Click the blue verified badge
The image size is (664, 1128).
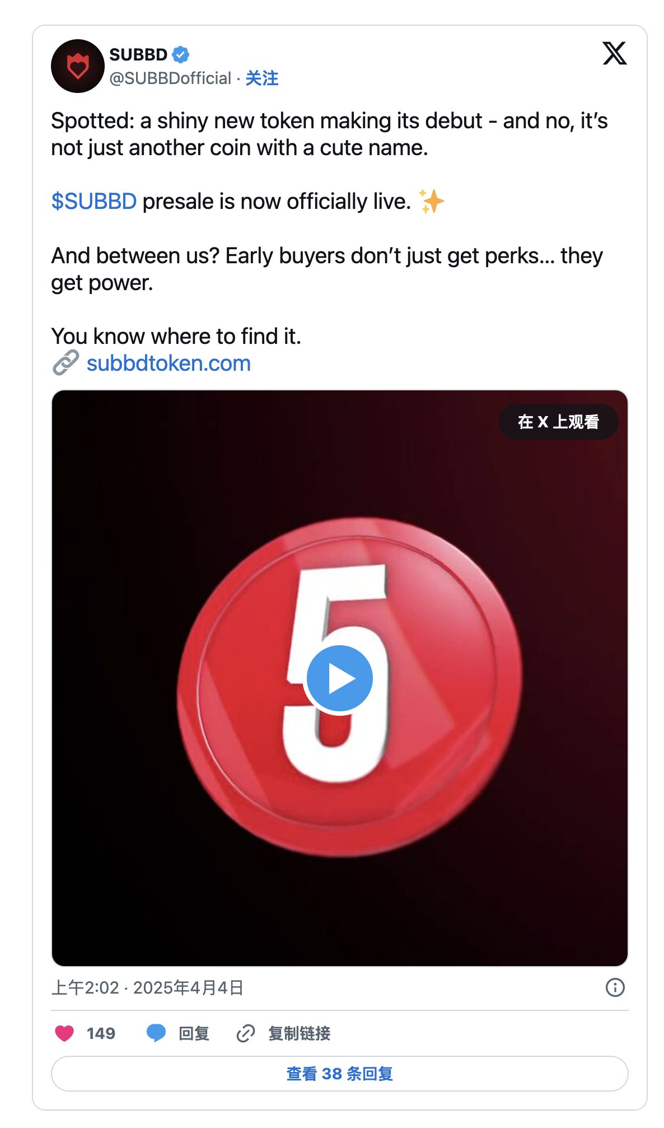coord(180,55)
